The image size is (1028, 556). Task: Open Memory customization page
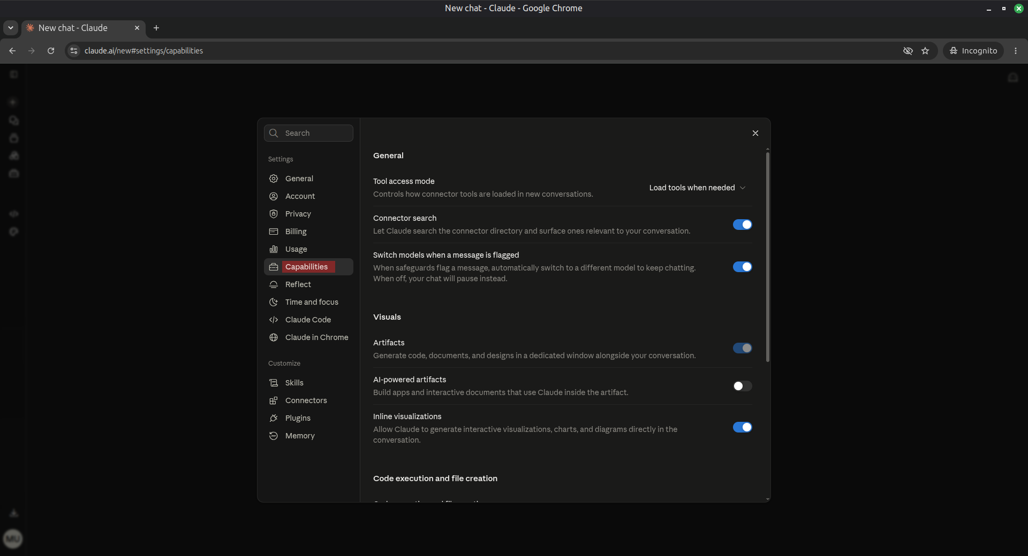308,436
